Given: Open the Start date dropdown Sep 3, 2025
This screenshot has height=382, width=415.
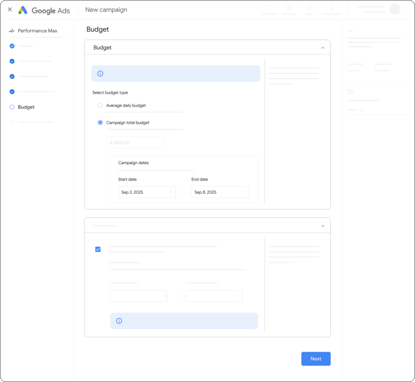Looking at the screenshot, I should (x=147, y=192).
